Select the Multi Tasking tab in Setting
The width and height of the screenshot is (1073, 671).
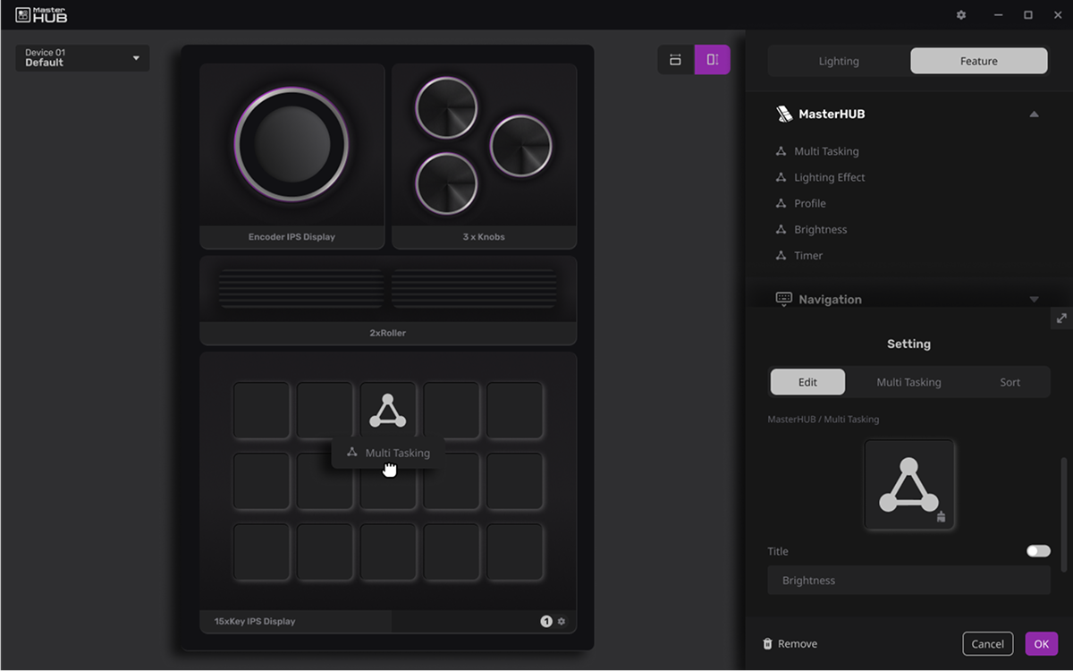tap(908, 382)
